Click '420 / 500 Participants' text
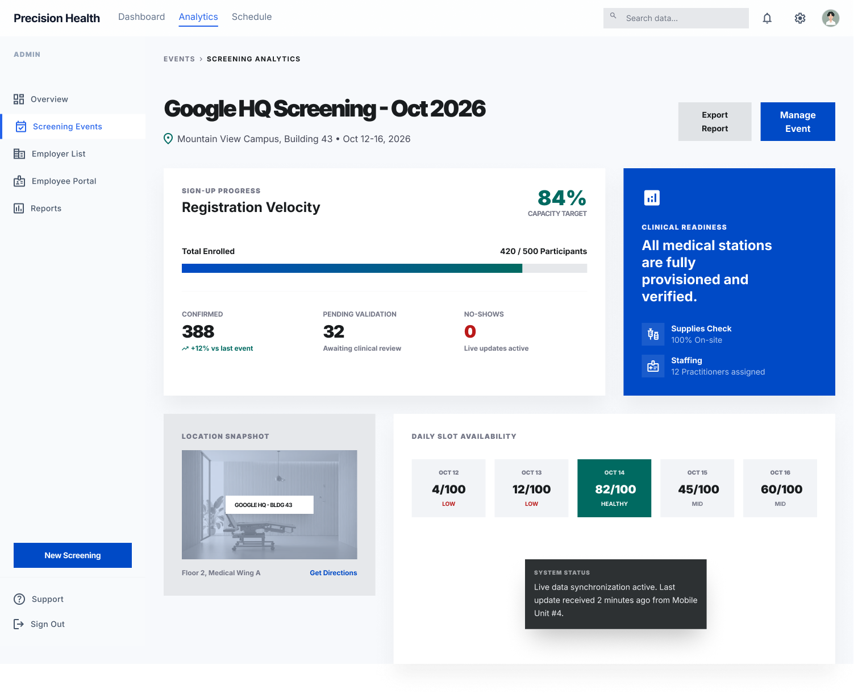The width and height of the screenshot is (858, 698). (x=543, y=251)
